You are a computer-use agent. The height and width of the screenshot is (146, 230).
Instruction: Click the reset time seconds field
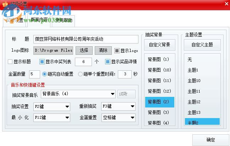coord(125,74)
